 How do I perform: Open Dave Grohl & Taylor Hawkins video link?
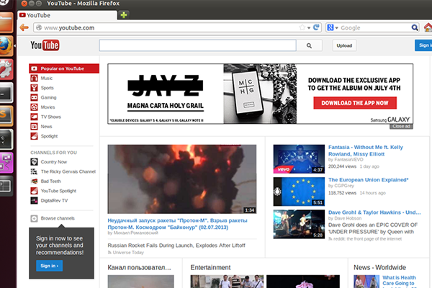(374, 212)
